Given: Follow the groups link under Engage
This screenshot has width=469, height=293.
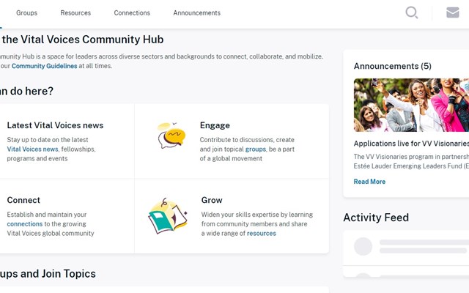Looking at the screenshot, I should coord(256,149).
